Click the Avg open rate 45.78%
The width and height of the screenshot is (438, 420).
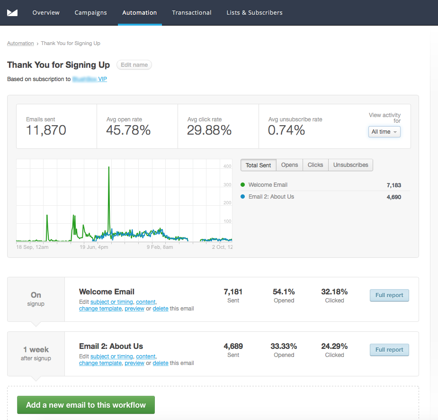128,130
